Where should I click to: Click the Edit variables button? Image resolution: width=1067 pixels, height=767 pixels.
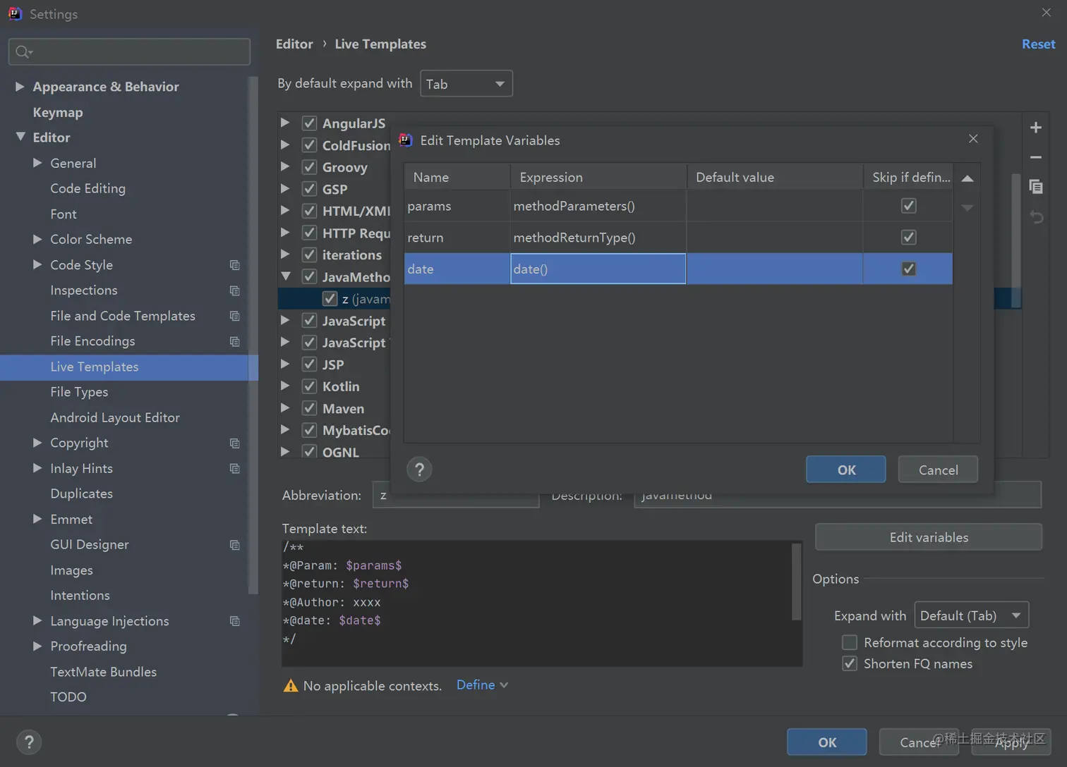click(929, 537)
